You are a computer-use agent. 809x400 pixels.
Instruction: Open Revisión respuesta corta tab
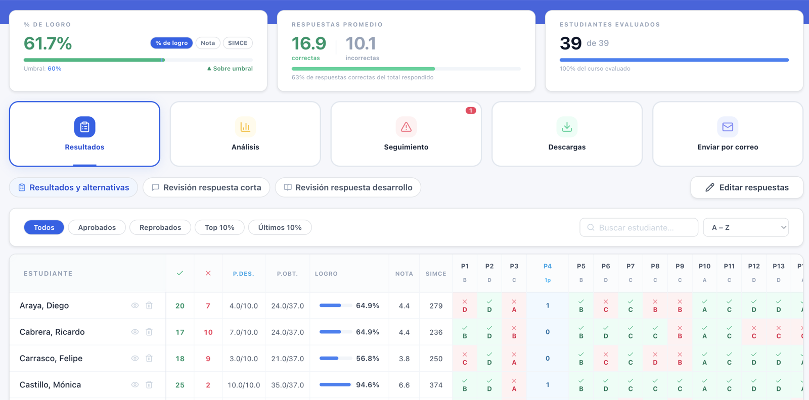[x=206, y=187]
